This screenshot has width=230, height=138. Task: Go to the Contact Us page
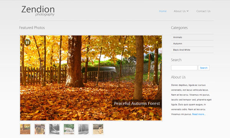203,11
